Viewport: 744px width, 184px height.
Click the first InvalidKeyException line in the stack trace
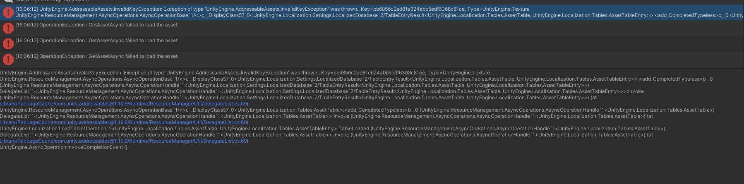[x=245, y=73]
